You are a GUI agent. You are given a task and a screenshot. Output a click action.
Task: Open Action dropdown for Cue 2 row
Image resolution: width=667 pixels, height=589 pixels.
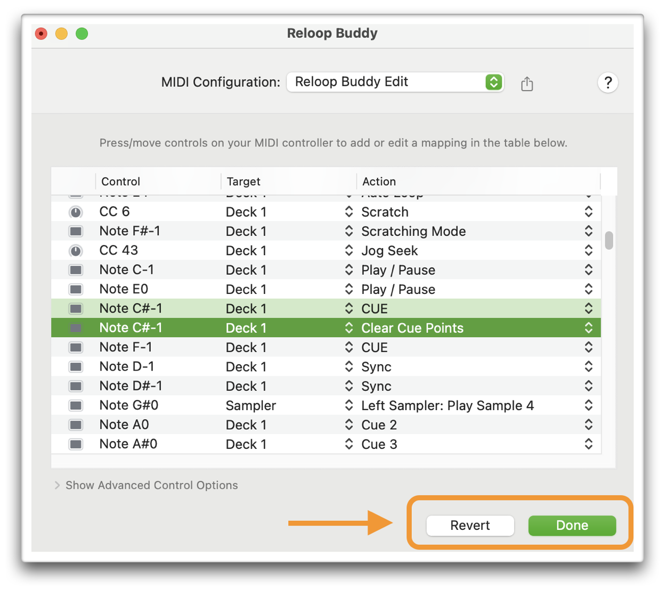click(589, 425)
